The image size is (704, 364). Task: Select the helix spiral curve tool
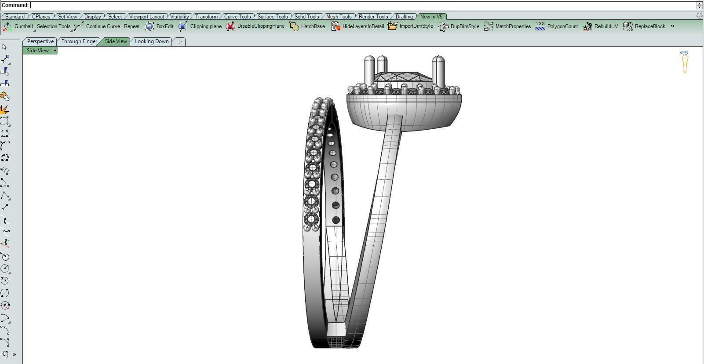(5, 171)
